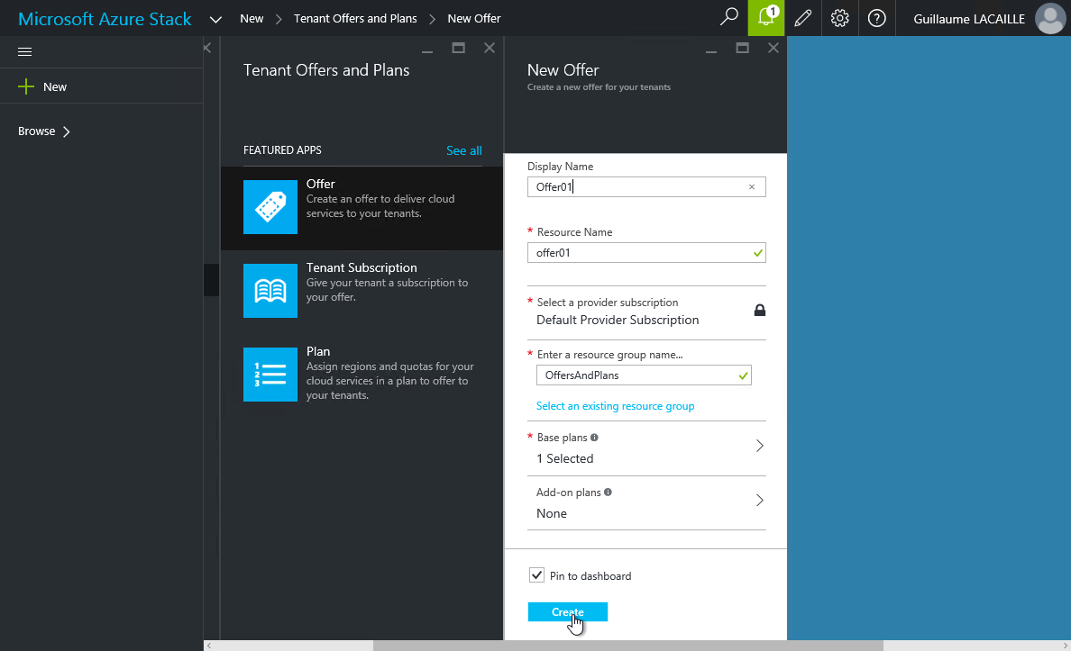Expand the Microsoft Azure Stack dropdown chevron

click(215, 20)
